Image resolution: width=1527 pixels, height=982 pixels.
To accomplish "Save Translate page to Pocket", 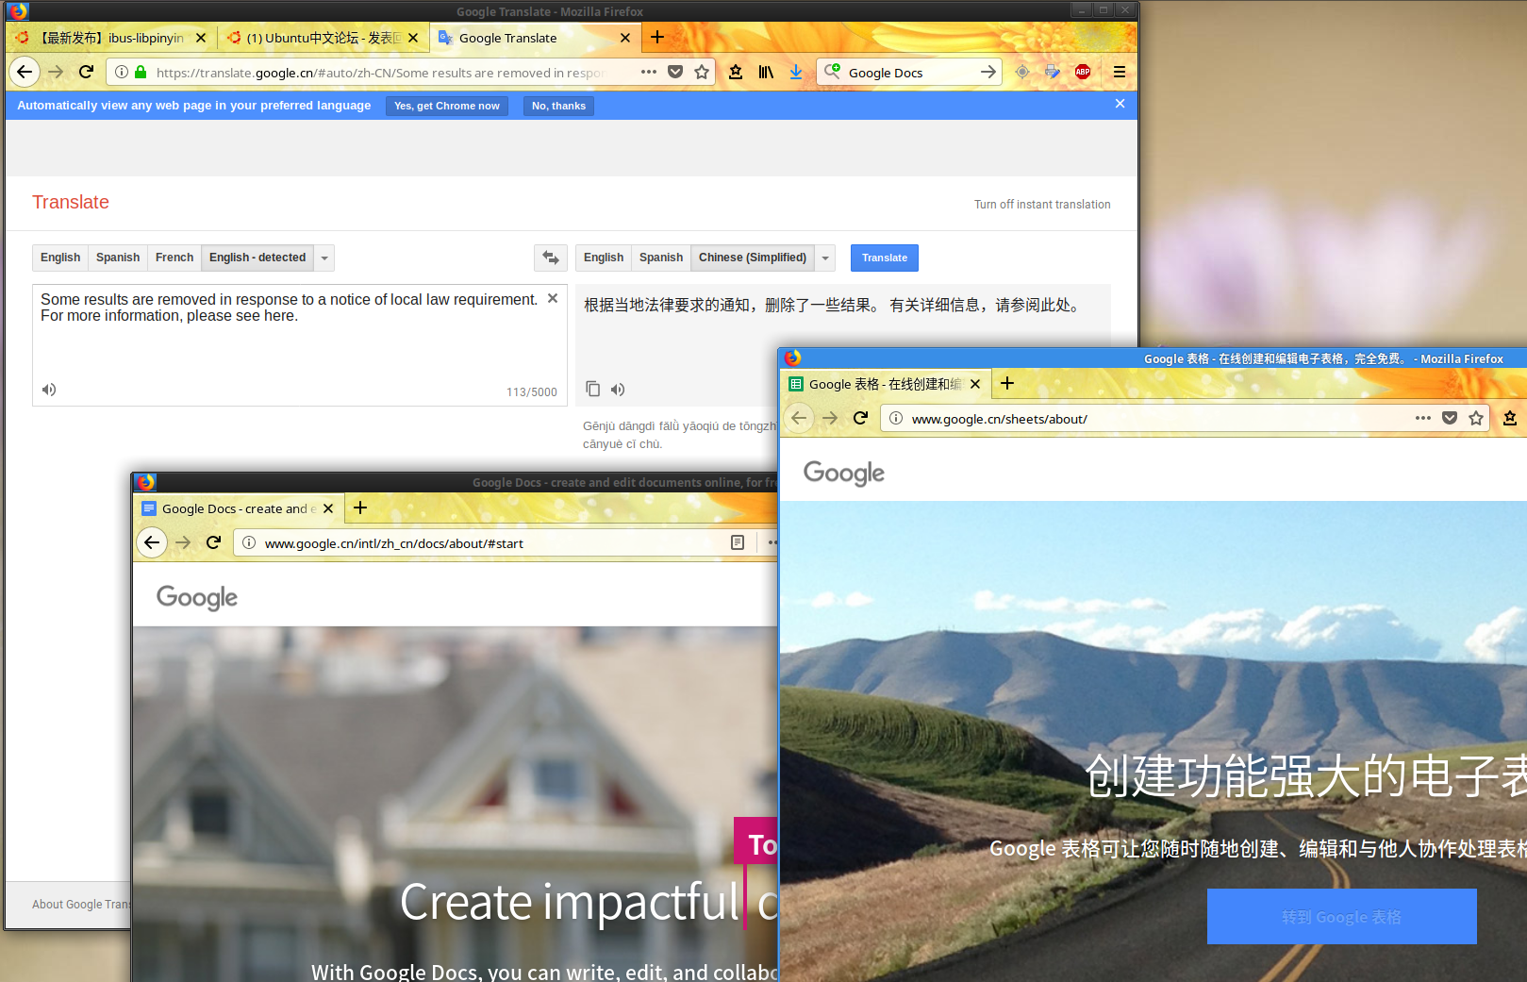I will point(675,72).
